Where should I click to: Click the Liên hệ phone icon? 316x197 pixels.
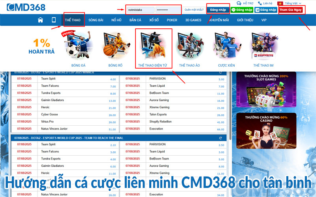(x=260, y=3)
